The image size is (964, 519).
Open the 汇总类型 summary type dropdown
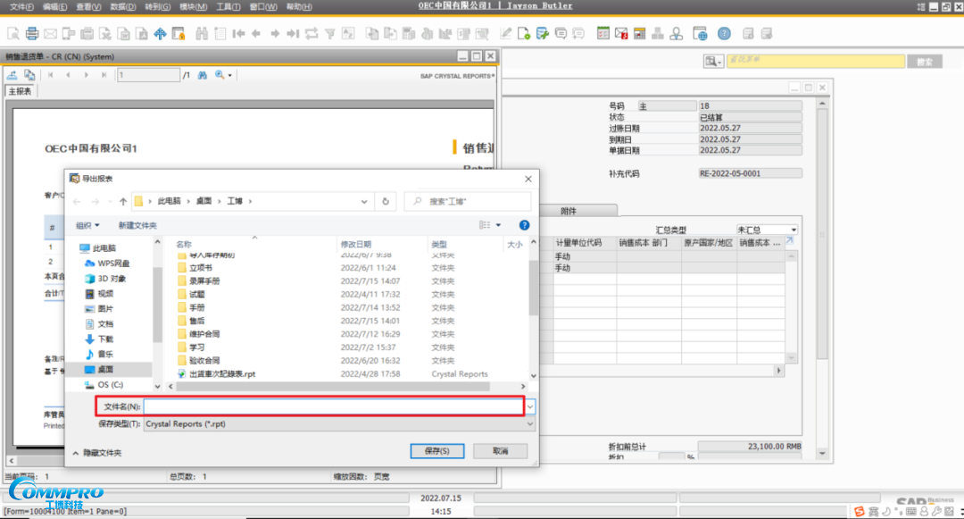[767, 230]
